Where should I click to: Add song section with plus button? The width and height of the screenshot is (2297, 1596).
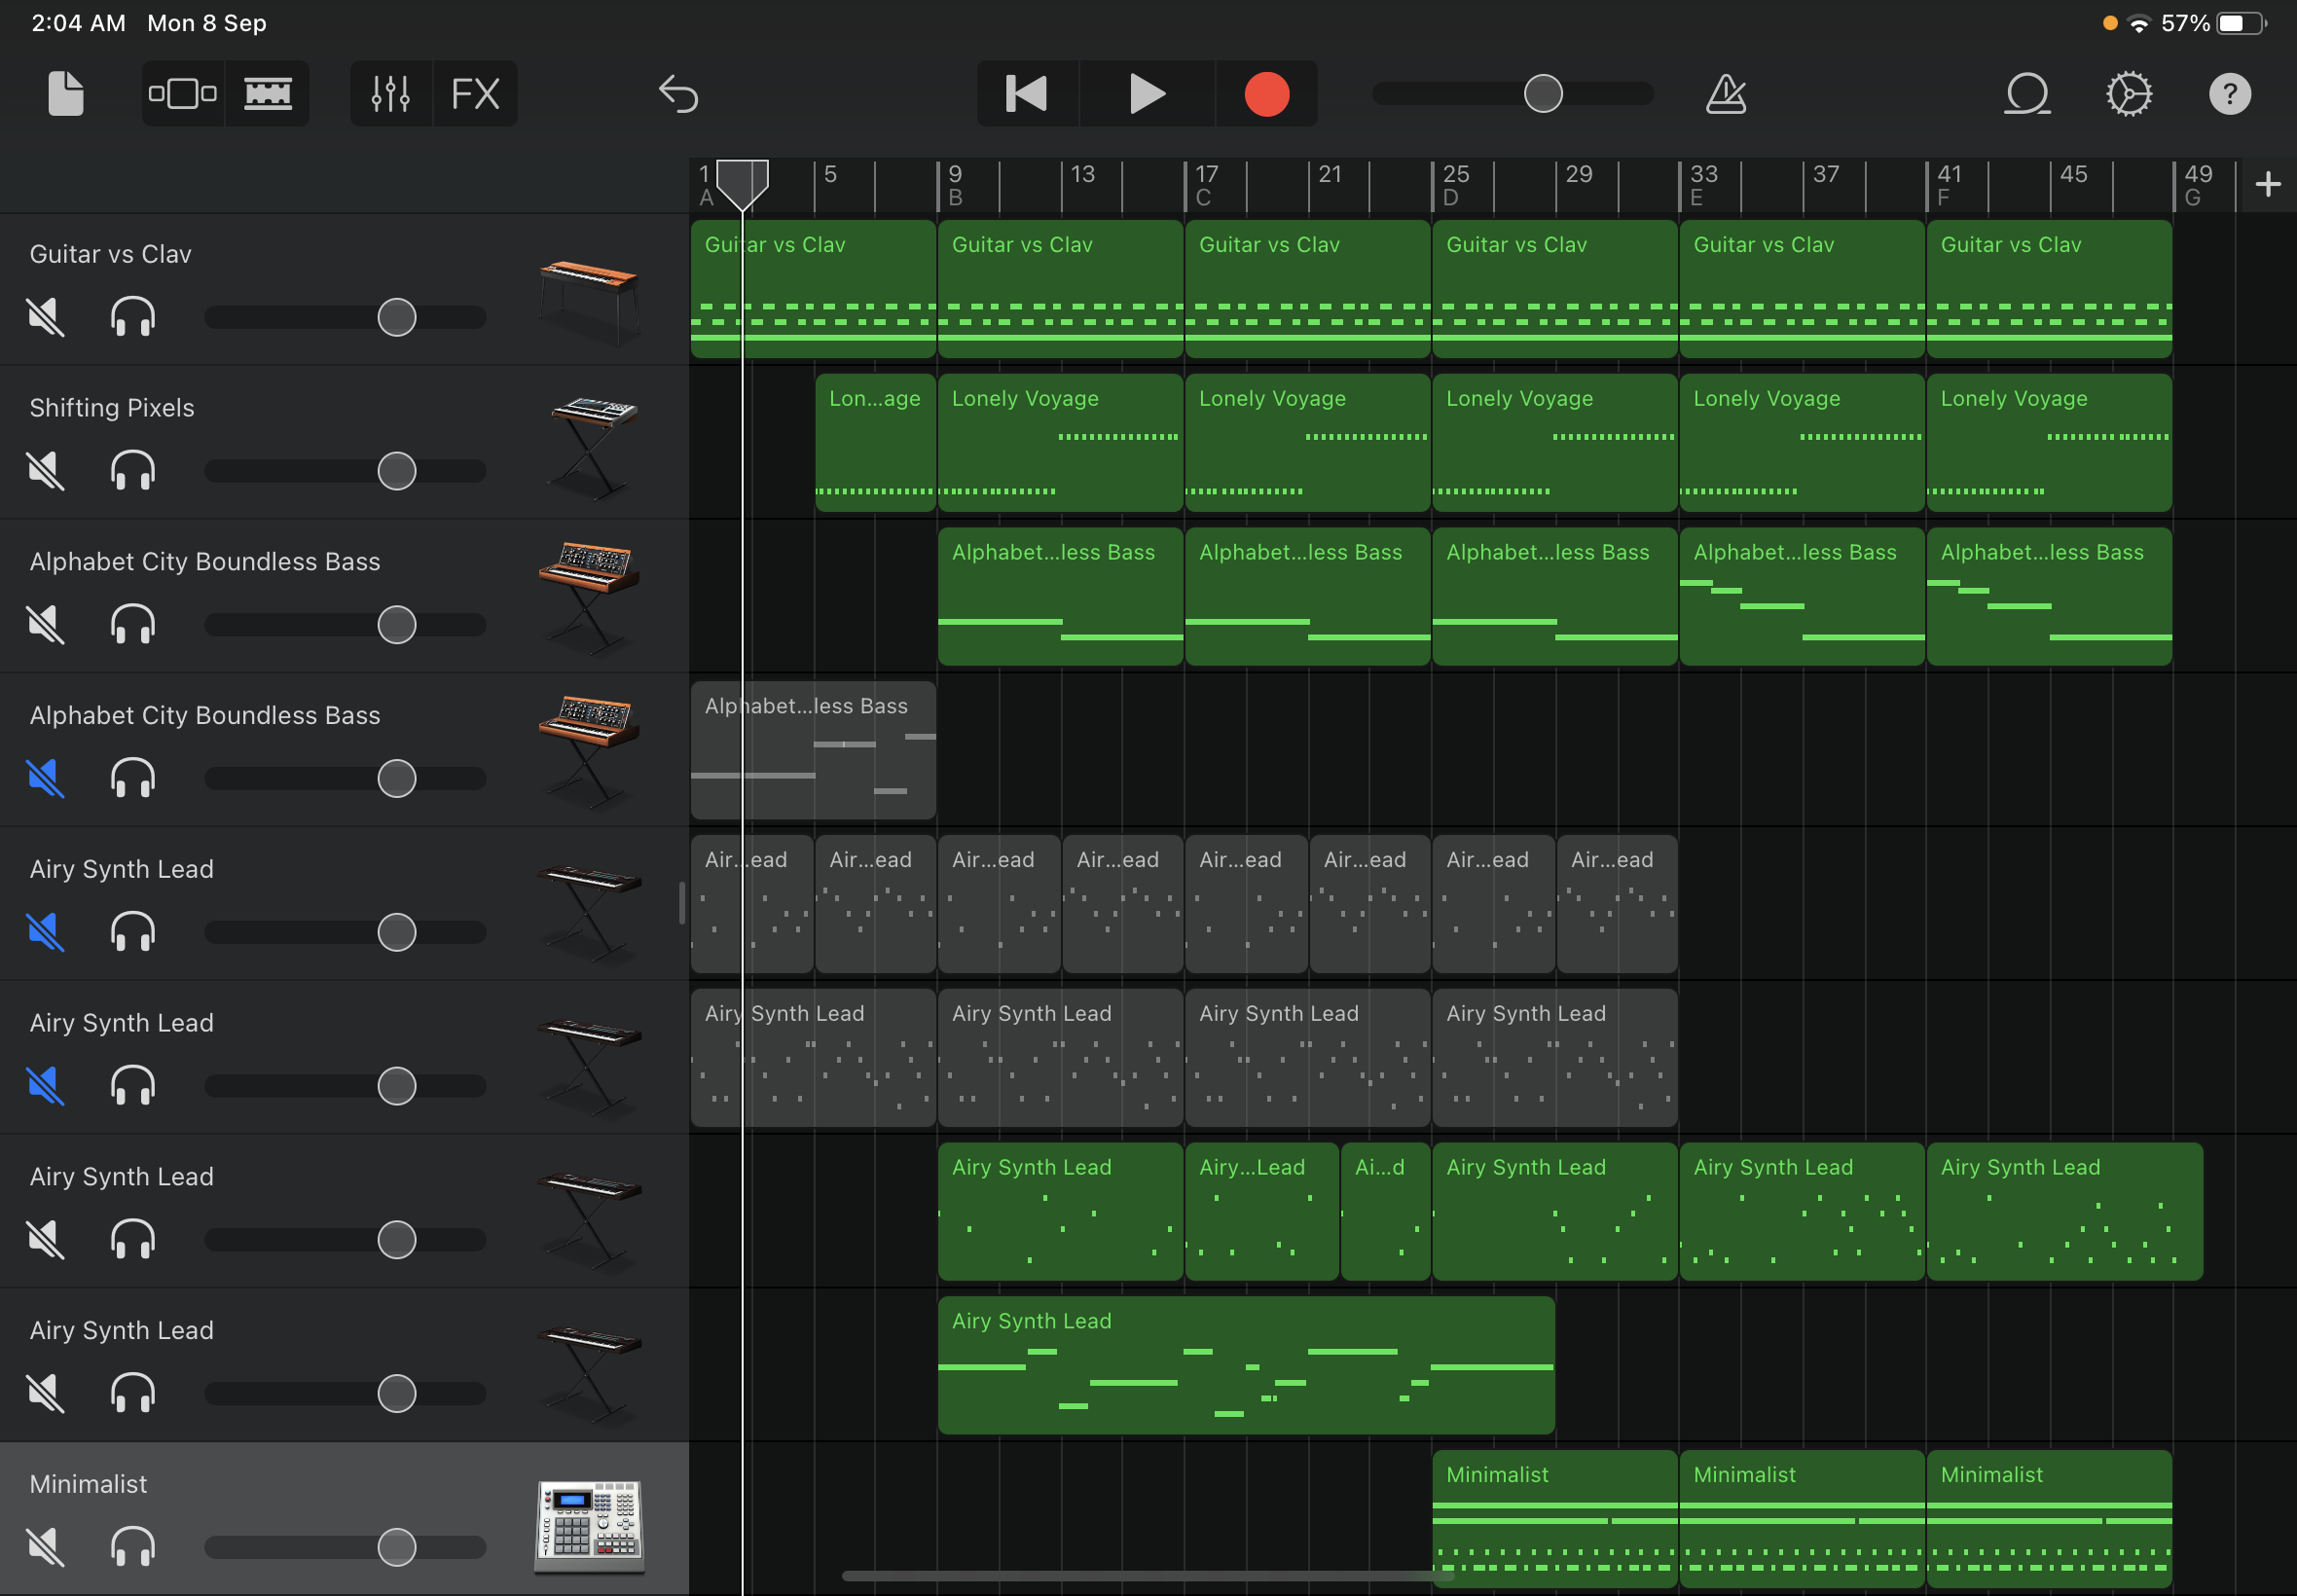click(x=2268, y=184)
